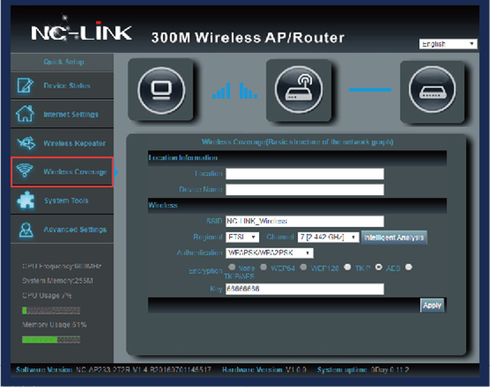Click the SSID field with NC-LINK_Wireless
The width and height of the screenshot is (490, 387).
pyautogui.click(x=304, y=221)
